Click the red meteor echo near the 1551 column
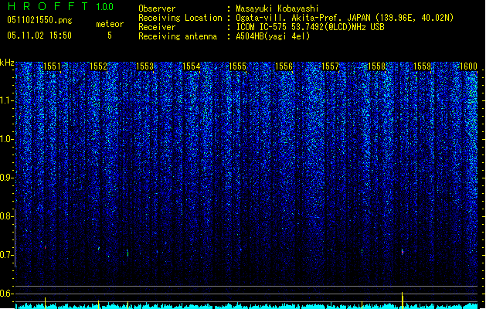This screenshot has height=309, width=486. coord(46,248)
